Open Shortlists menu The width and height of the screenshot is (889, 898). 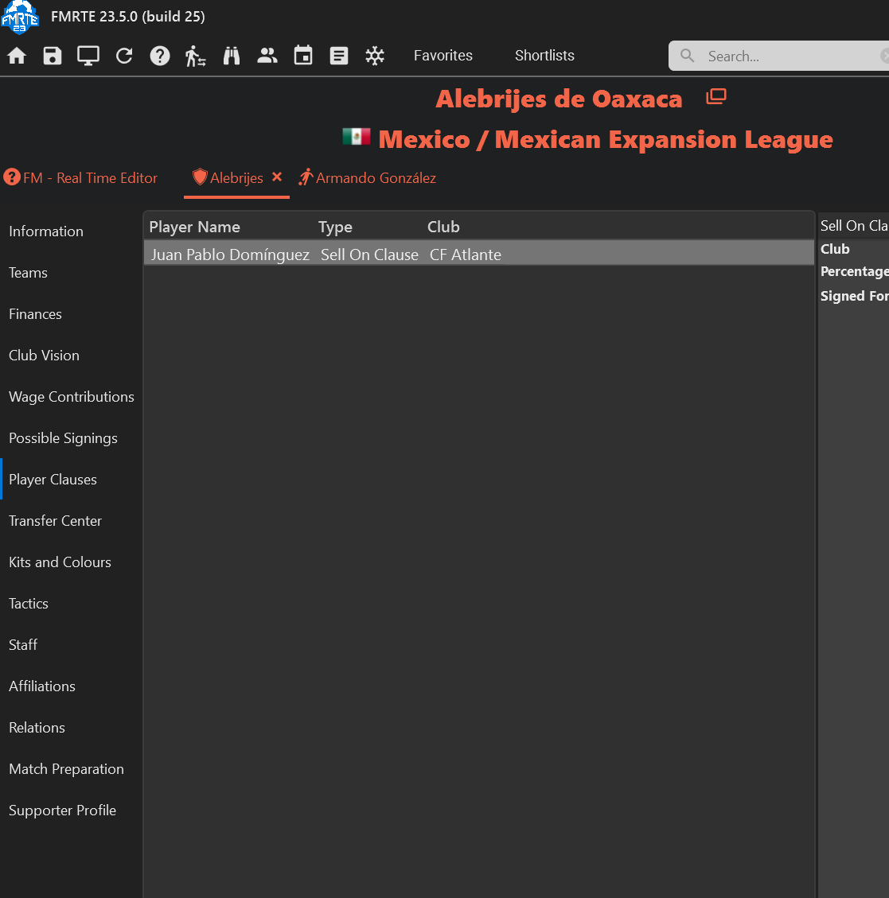(544, 56)
